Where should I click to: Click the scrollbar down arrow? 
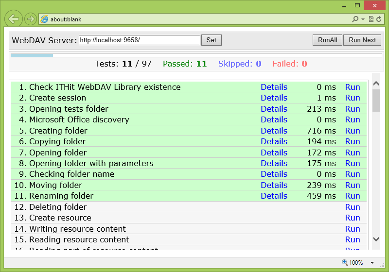376,239
